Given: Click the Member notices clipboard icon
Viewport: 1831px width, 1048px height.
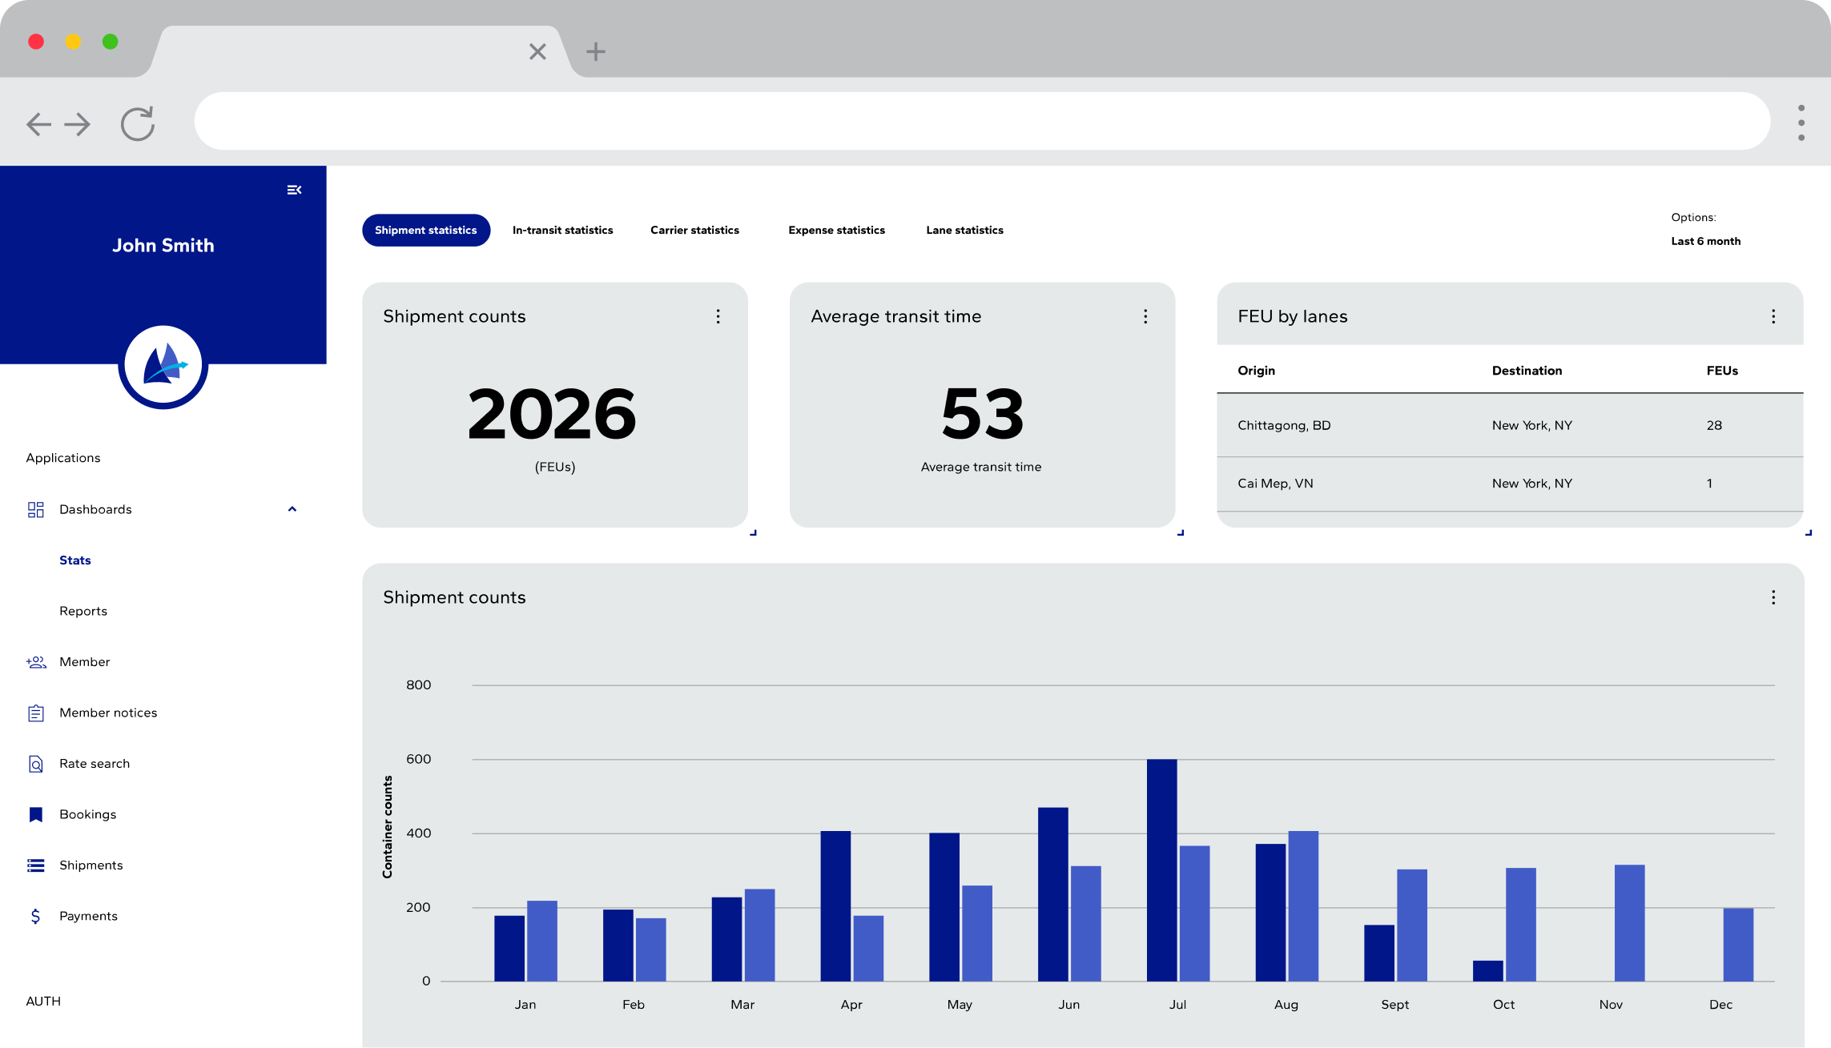Looking at the screenshot, I should click(x=35, y=713).
